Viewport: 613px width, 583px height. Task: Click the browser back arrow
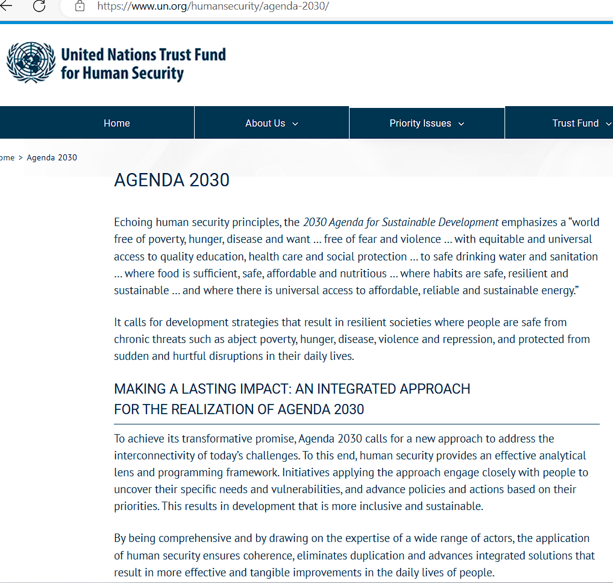pos(5,5)
